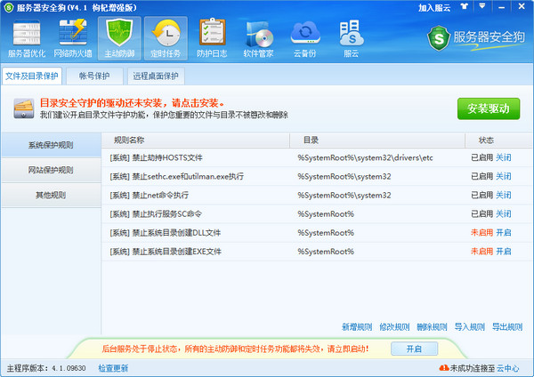
Task: Disable the 禁止劫持HOSTS文件 rule via 关闭
Action: click(504, 157)
